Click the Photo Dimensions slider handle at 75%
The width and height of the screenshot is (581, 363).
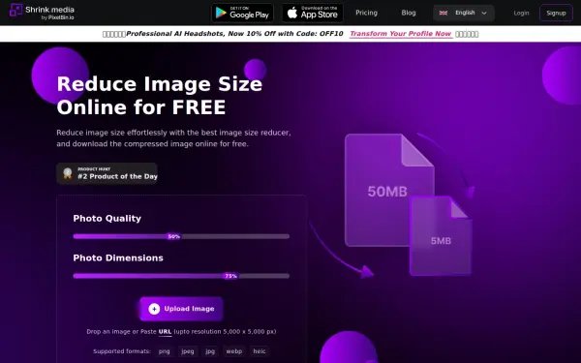tap(230, 276)
